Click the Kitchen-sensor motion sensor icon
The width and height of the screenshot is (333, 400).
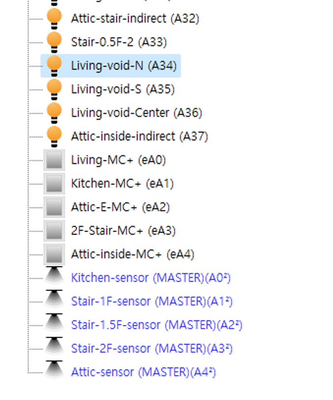click(54, 278)
